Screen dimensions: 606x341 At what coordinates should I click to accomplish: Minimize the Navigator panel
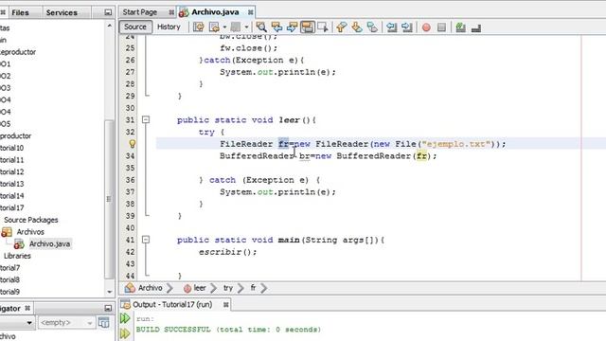pos(108,308)
